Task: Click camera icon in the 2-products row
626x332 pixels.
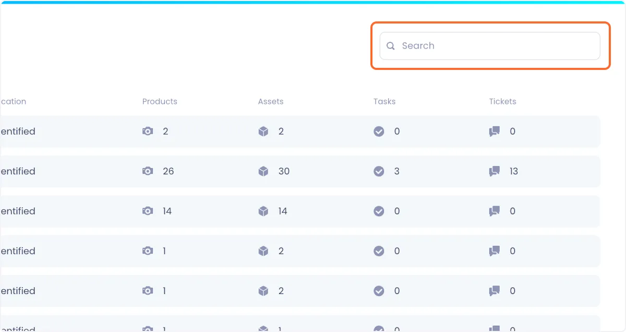Action: [x=148, y=132]
